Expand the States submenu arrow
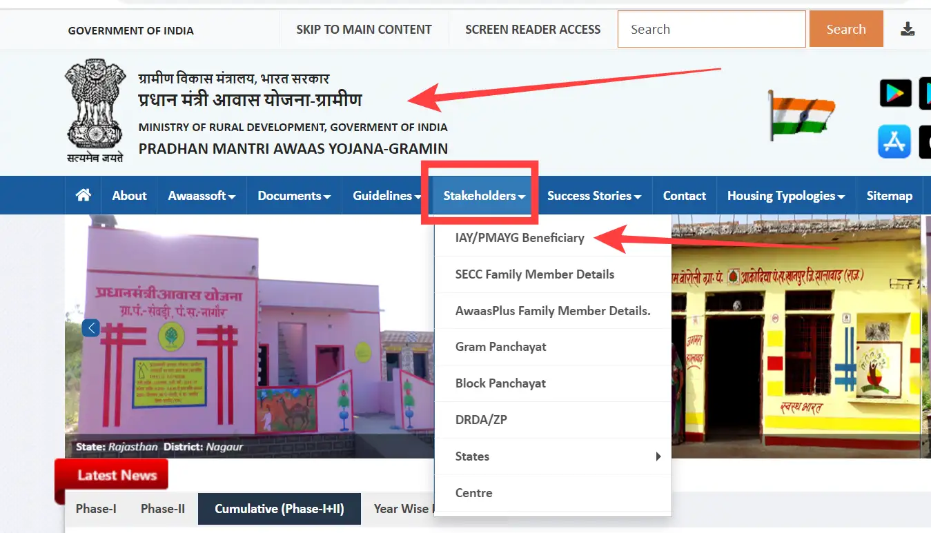Image resolution: width=931 pixels, height=533 pixels. 658,456
